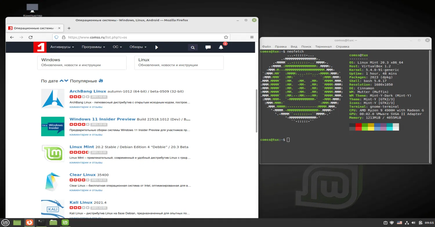Open the Clear Linux article link
435x227 pixels.
[x=83, y=175]
